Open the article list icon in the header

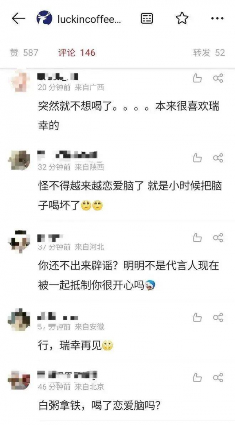pos(147,18)
